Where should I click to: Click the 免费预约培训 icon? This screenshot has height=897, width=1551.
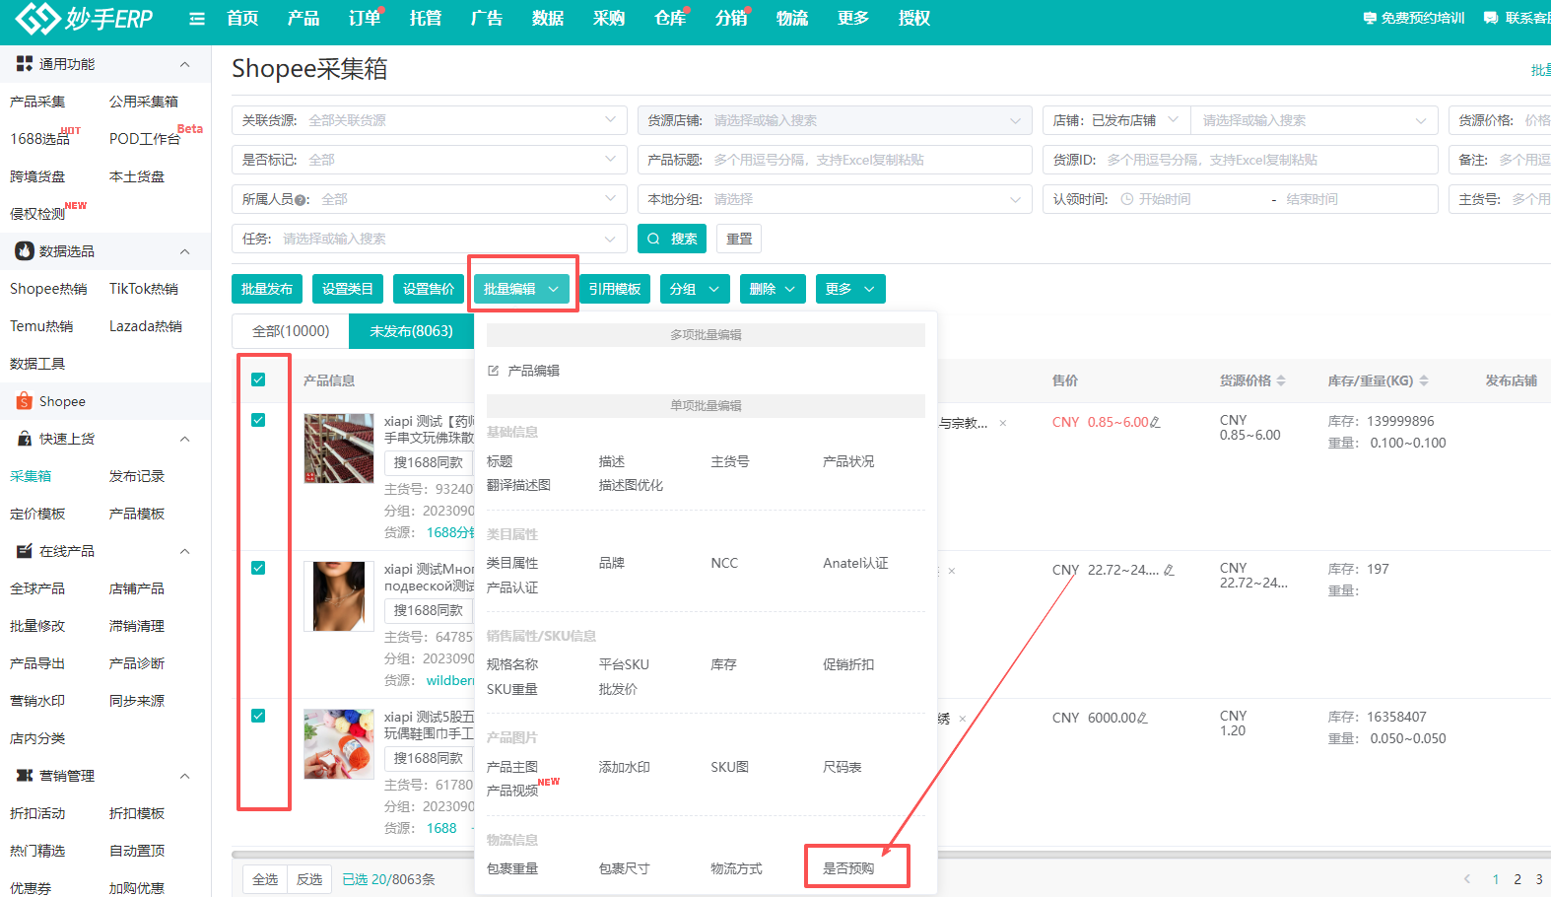pyautogui.click(x=1370, y=18)
